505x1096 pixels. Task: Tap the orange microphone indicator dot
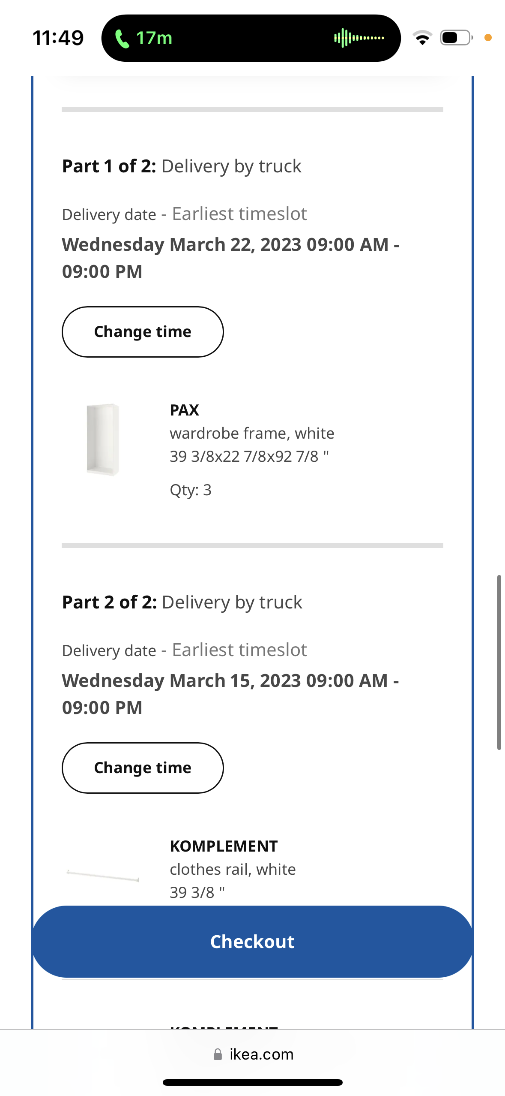pyautogui.click(x=487, y=38)
